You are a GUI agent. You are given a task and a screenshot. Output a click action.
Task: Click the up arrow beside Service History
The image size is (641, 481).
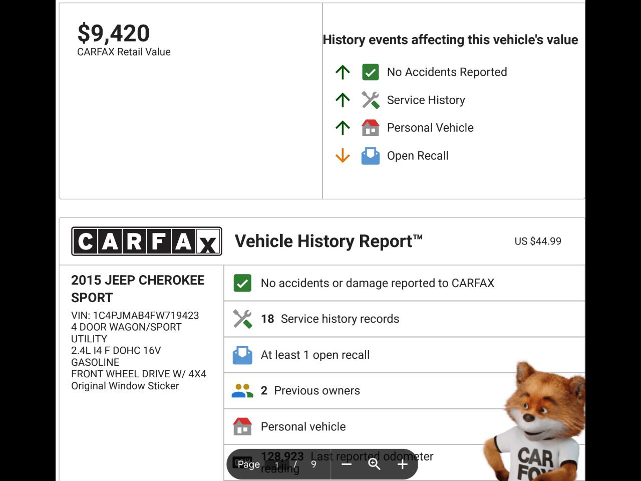pos(343,100)
